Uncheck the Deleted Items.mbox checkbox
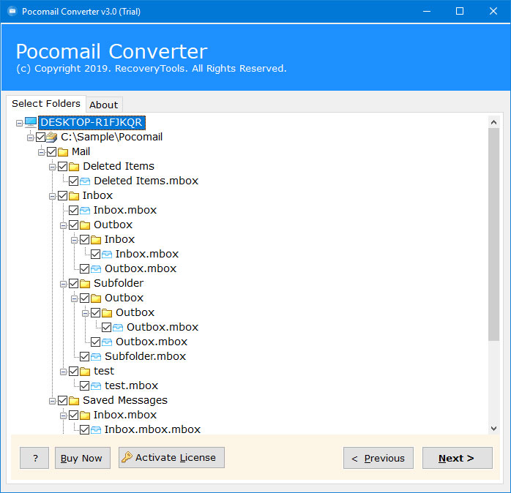 [74, 181]
